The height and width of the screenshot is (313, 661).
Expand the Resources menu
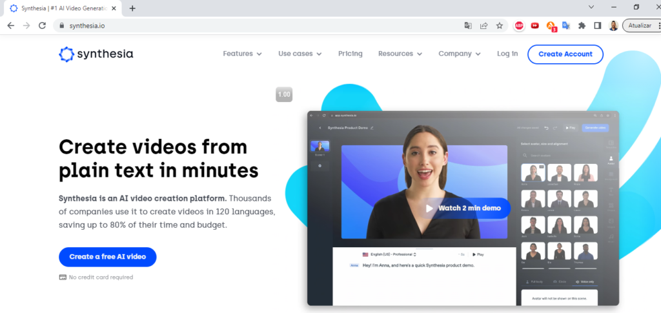pyautogui.click(x=400, y=54)
